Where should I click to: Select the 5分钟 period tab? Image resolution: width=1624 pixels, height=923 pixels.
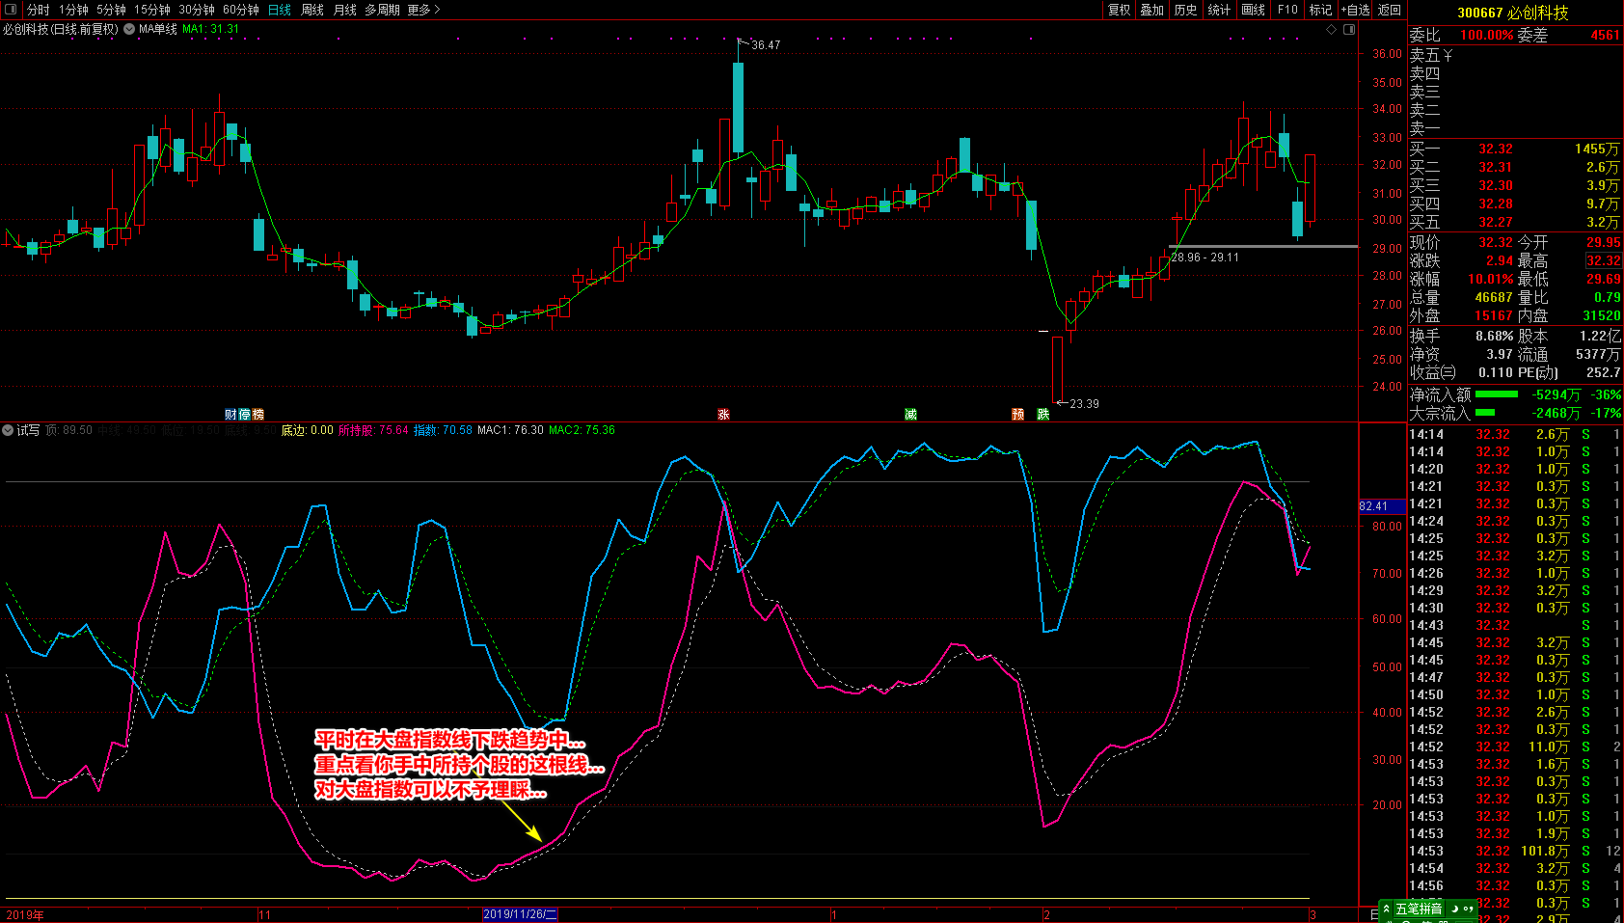[111, 10]
